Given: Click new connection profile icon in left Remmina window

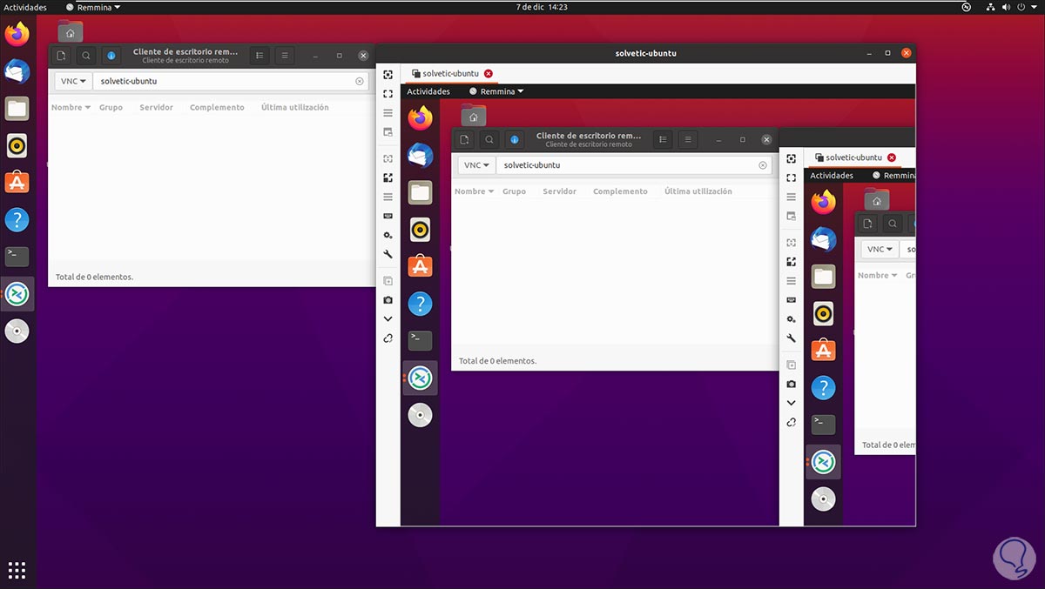Looking at the screenshot, I should coord(60,56).
